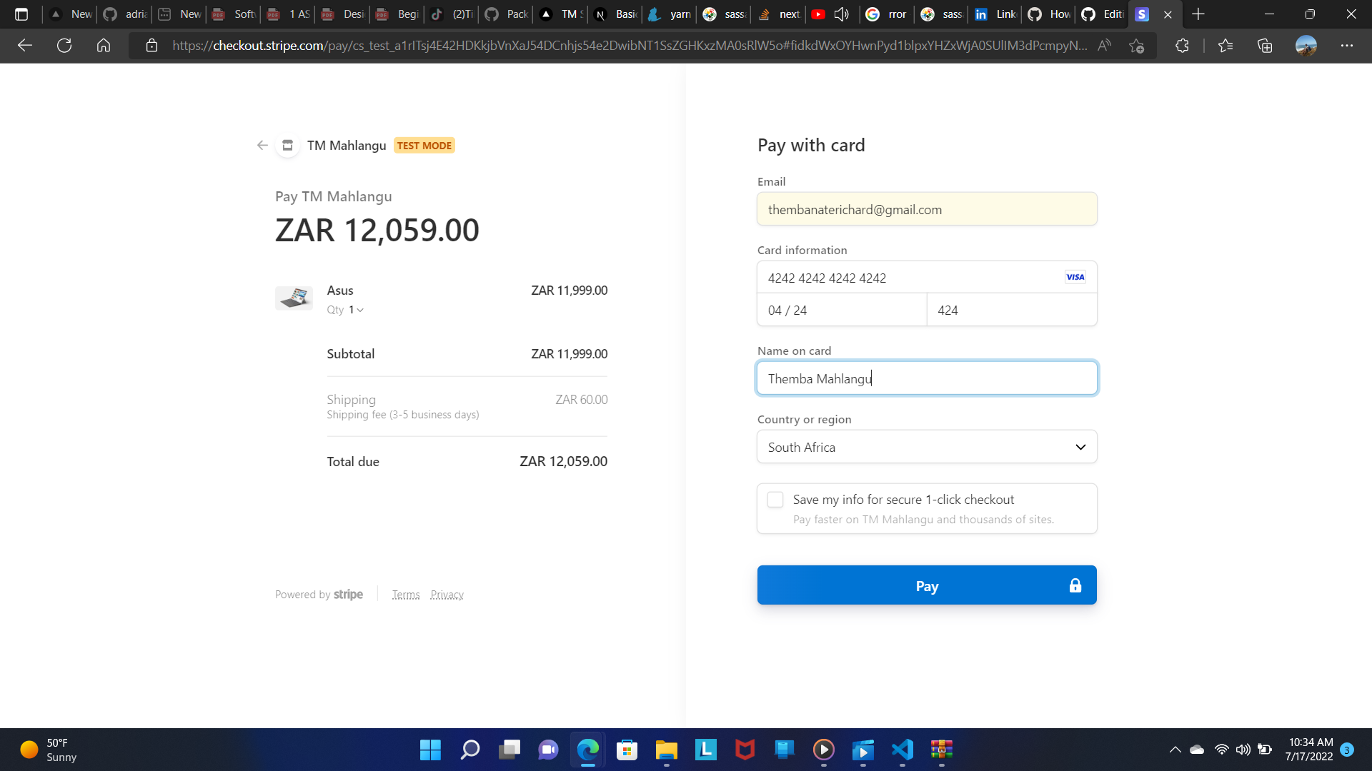Expand hidden icons in the system tray
Viewport: 1372px width, 771px height.
point(1174,750)
